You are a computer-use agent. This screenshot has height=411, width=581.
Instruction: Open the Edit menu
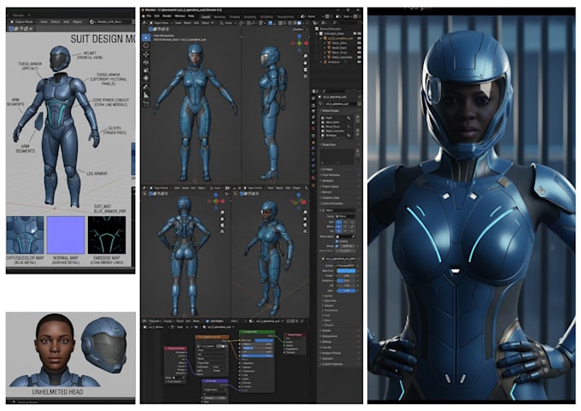156,16
